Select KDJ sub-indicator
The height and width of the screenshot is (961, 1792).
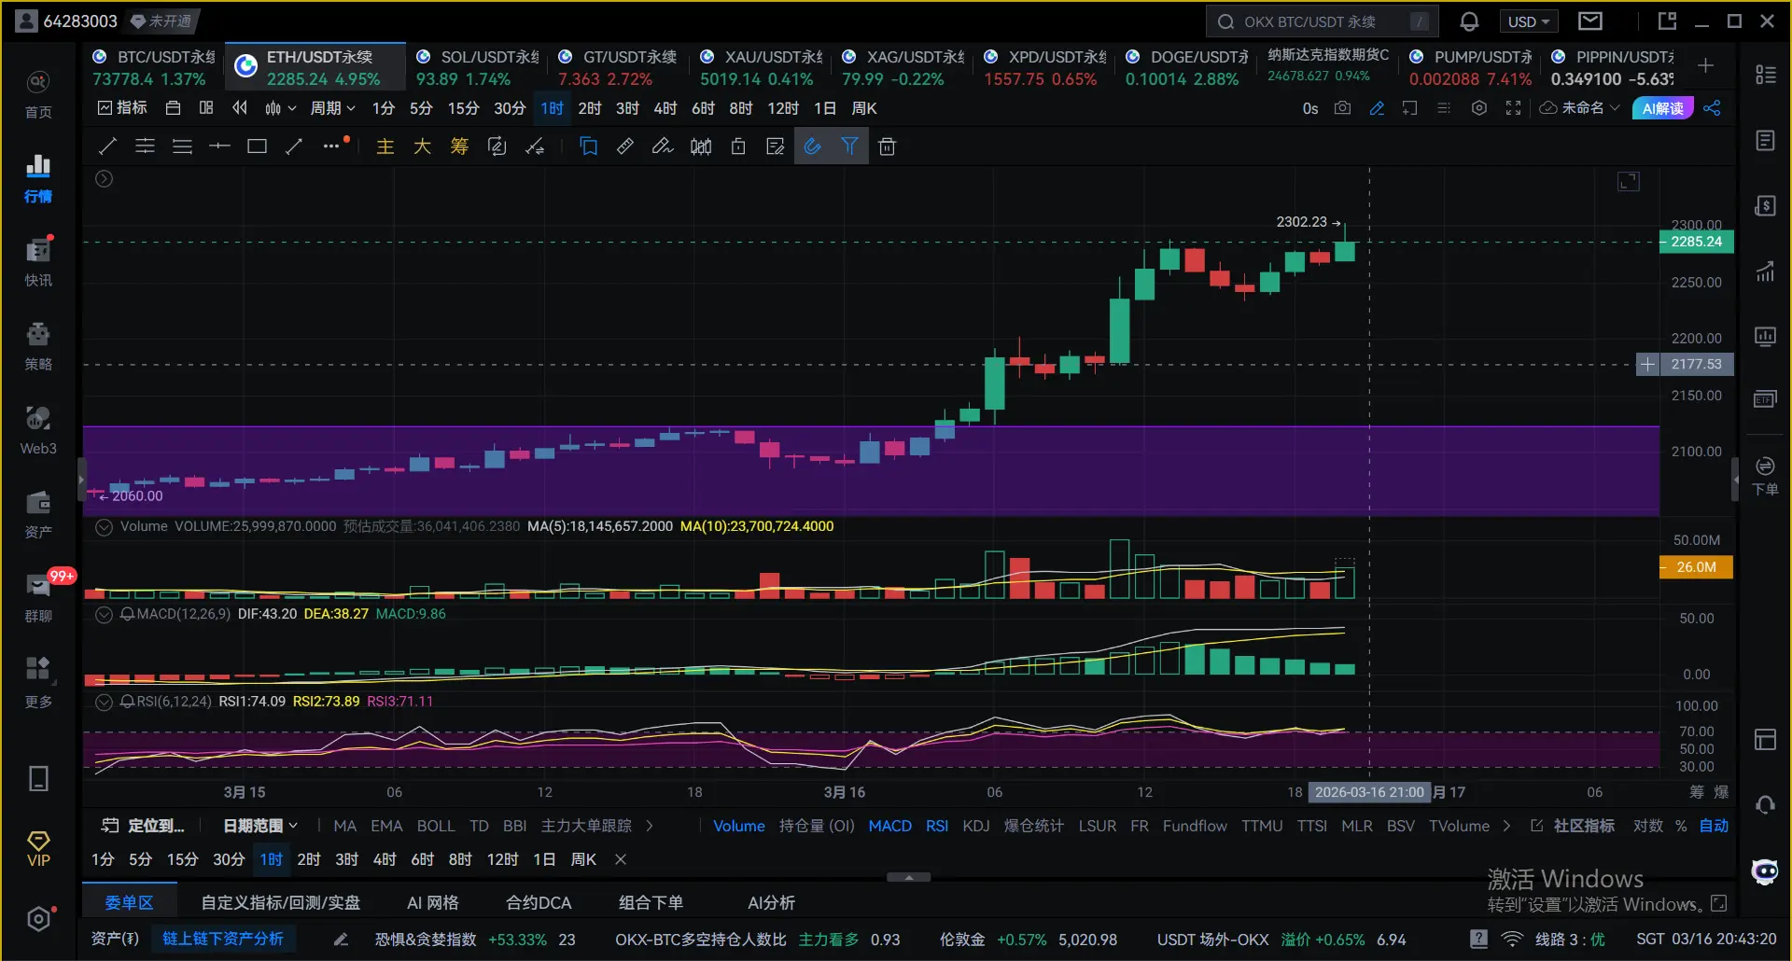point(975,826)
